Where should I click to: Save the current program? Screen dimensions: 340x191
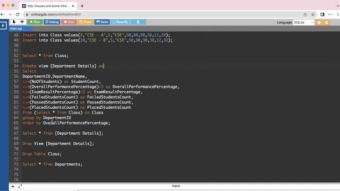click(x=102, y=22)
